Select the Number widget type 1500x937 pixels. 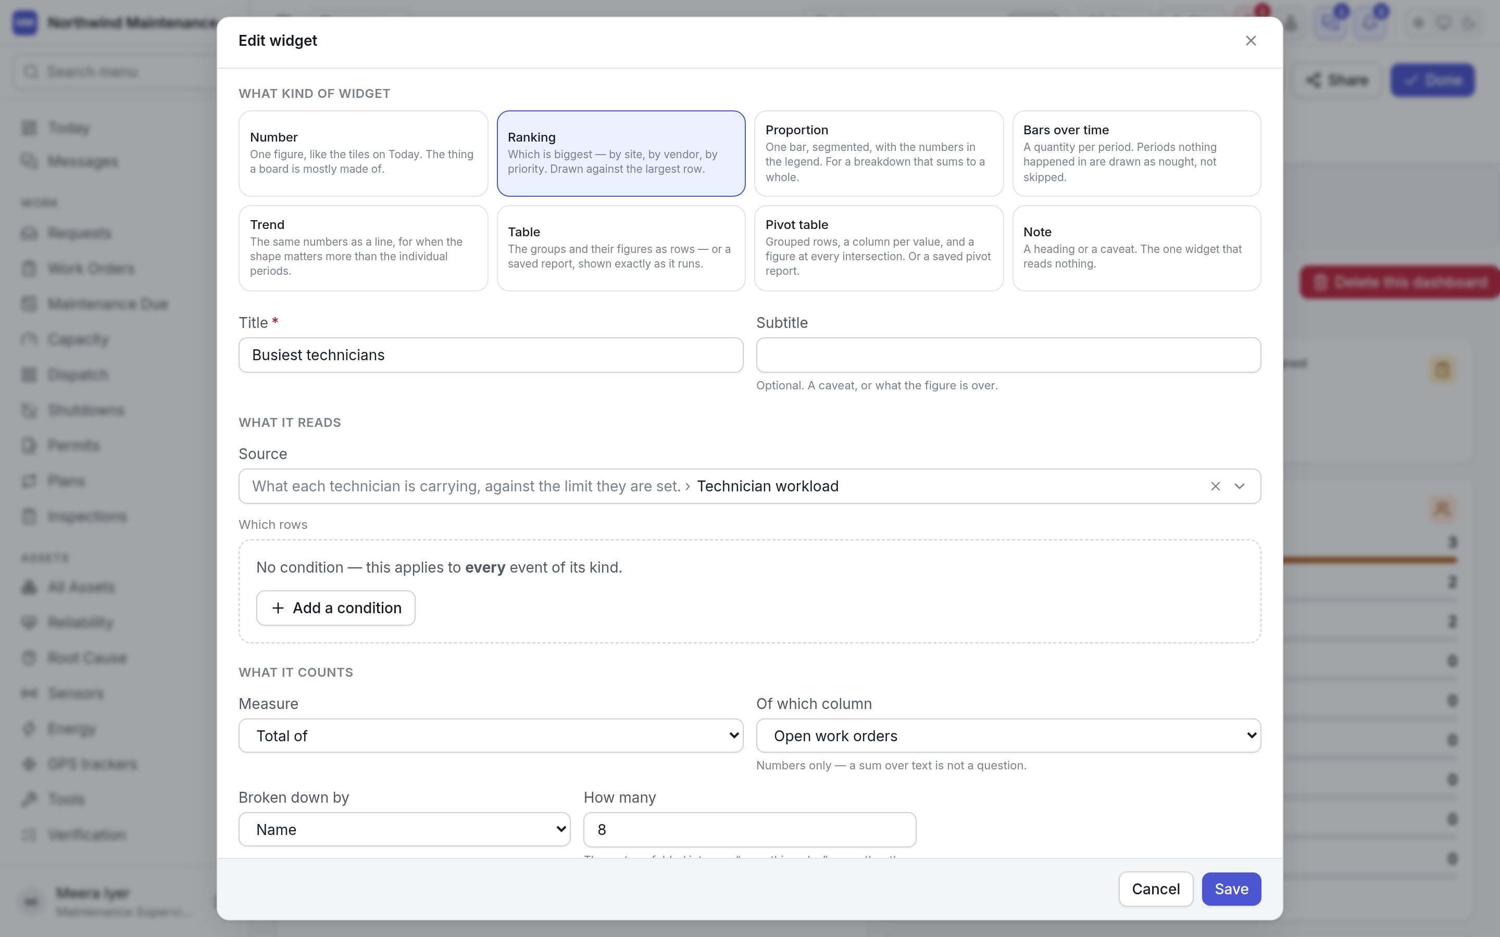363,154
